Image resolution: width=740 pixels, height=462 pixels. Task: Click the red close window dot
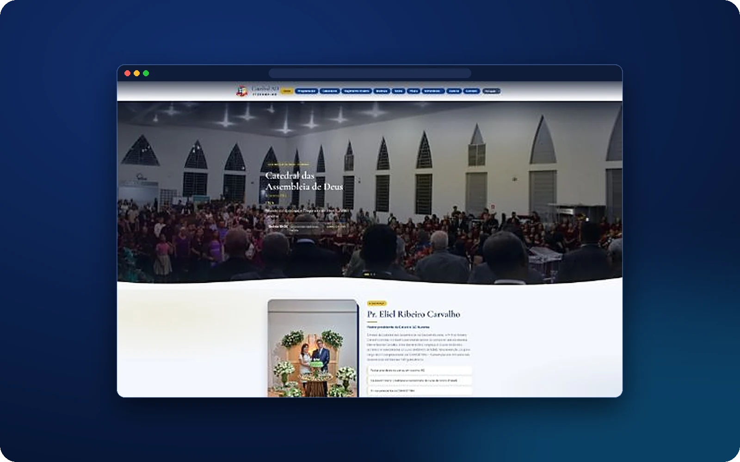point(127,73)
